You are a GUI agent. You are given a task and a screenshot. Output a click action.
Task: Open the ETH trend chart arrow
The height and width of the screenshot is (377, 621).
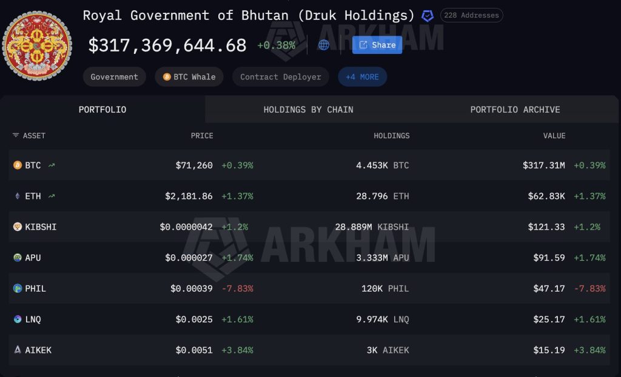point(52,196)
